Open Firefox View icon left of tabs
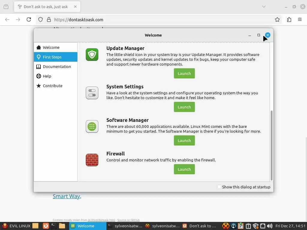This screenshot has width=307, height=230. 6,7
